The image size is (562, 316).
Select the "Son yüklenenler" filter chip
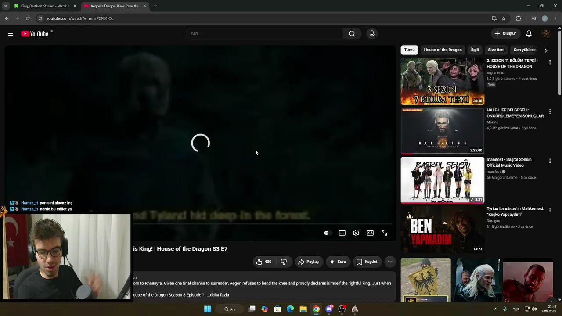click(x=525, y=50)
